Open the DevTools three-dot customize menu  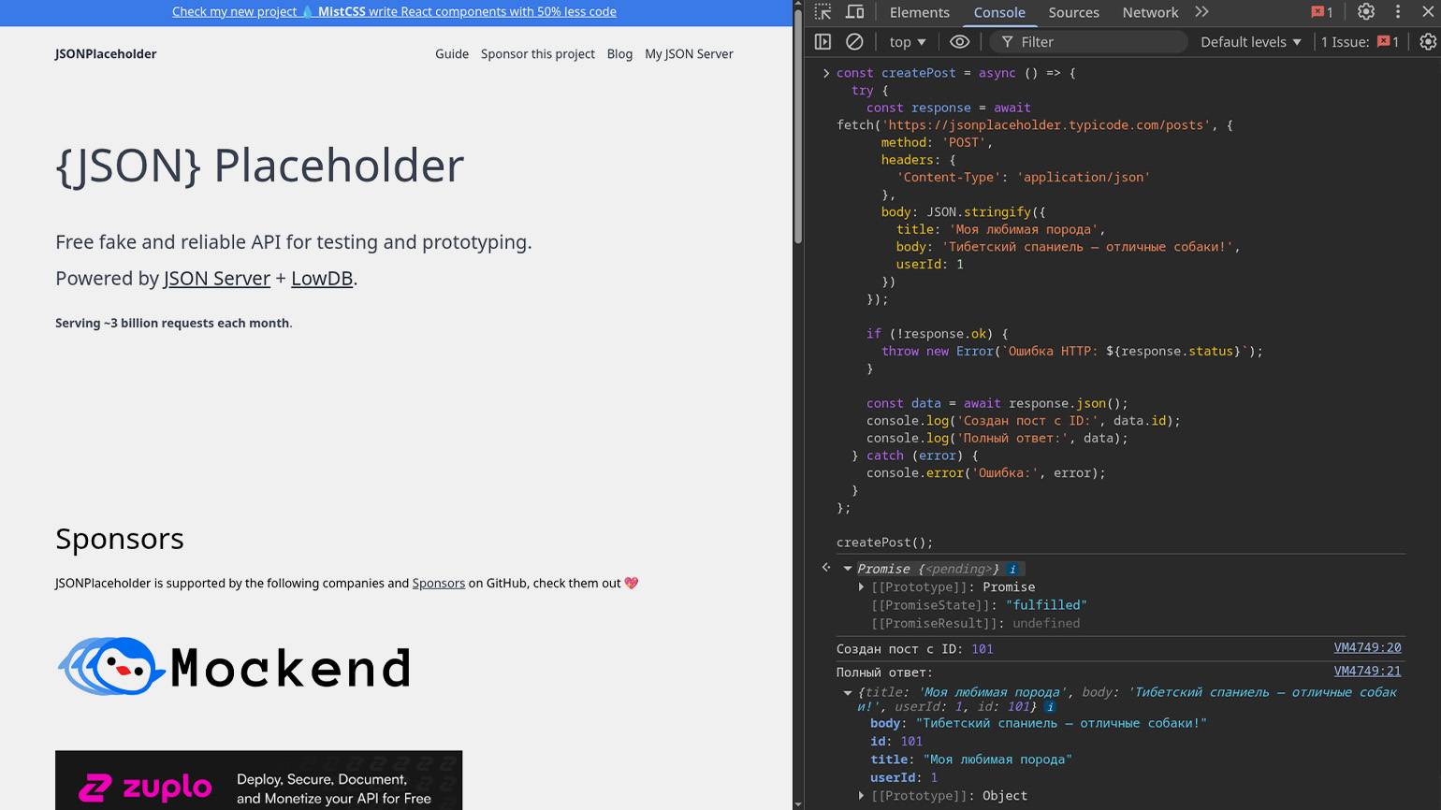[x=1398, y=12]
